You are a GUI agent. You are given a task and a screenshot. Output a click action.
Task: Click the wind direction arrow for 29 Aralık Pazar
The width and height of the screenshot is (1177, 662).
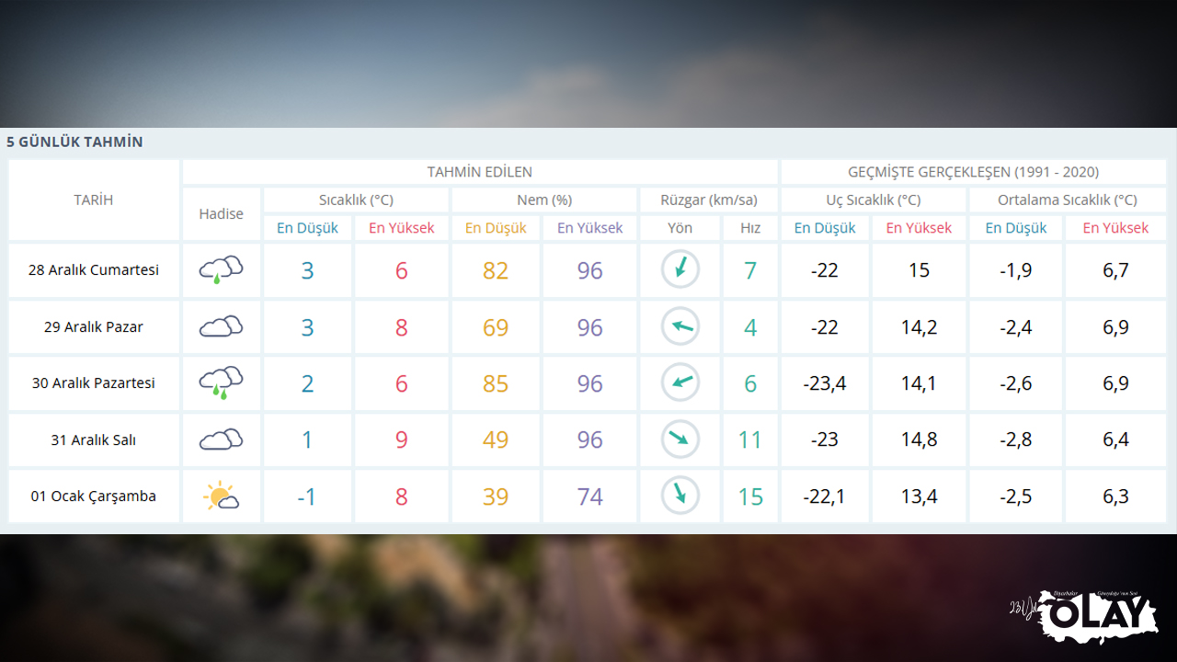pyautogui.click(x=680, y=327)
